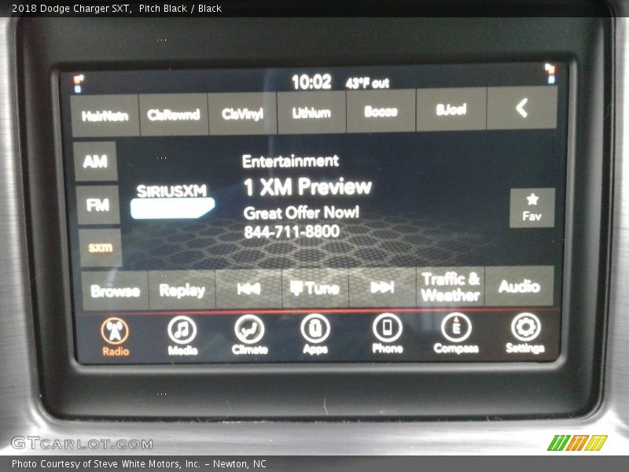Switch to the sxm band

(x=101, y=248)
